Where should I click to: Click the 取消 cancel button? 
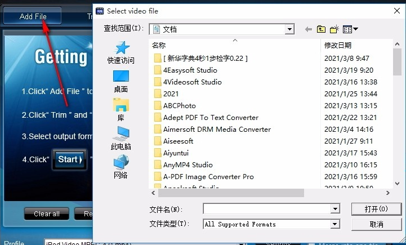point(376,224)
